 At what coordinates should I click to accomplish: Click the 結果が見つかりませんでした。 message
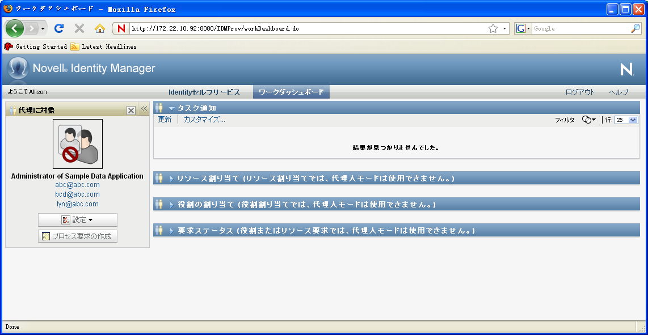coord(395,147)
